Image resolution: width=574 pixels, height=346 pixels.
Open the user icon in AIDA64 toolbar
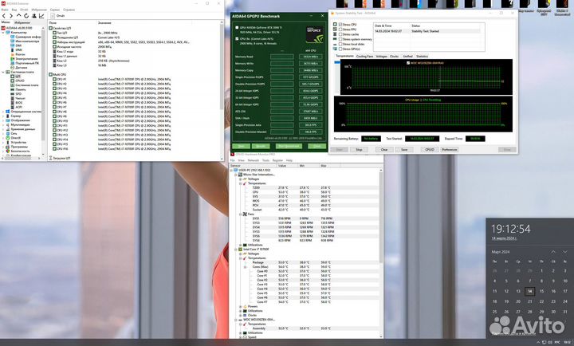[x=33, y=16]
